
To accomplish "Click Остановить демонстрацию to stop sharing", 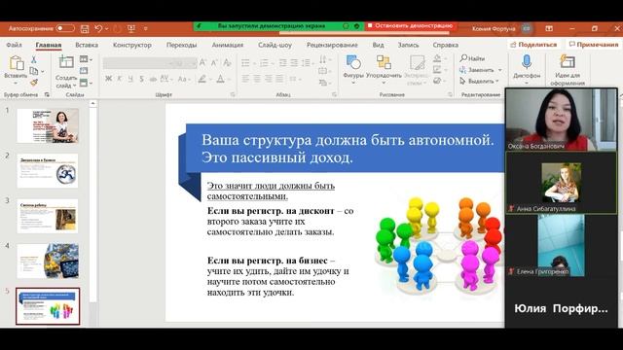I will tap(410, 26).
